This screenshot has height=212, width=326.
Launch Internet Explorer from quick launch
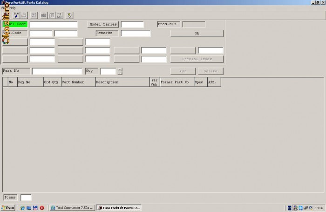22,208
